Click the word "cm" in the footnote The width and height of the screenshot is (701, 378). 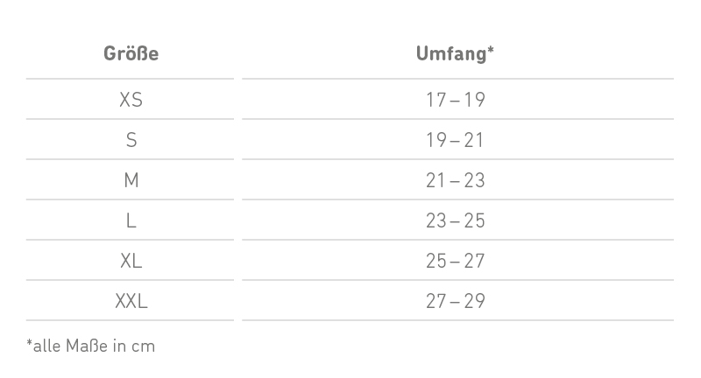coord(144,346)
